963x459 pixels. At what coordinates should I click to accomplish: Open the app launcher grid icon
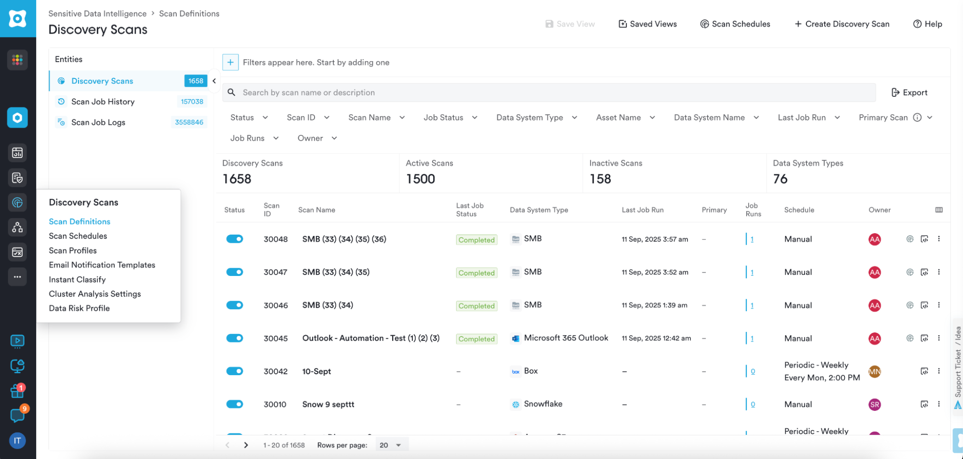(x=17, y=60)
